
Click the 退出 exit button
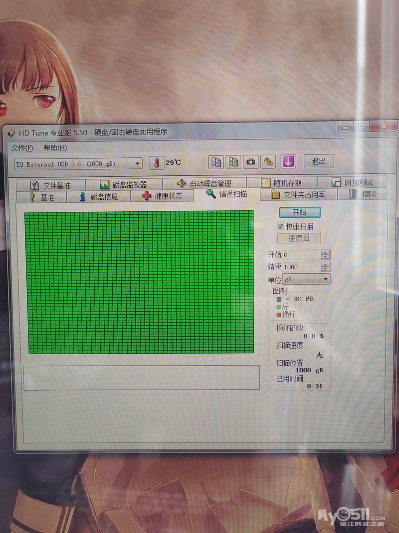318,161
